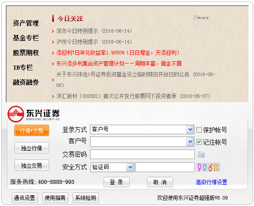Screen dimensions: 254x206
Task: Open the 高级行情设置 link
Action: (211, 182)
